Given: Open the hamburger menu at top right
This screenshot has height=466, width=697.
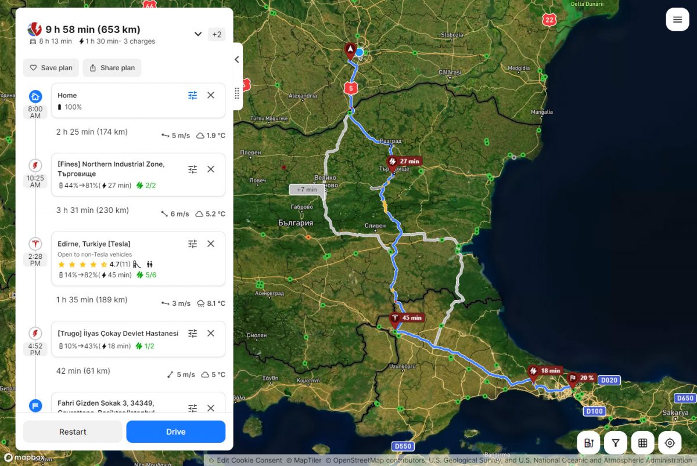Looking at the screenshot, I should 677,20.
